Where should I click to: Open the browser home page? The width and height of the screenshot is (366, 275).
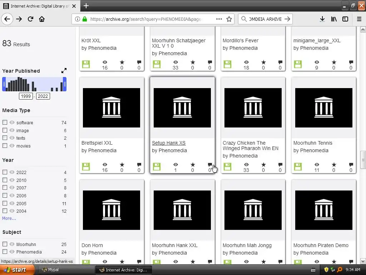(42, 19)
